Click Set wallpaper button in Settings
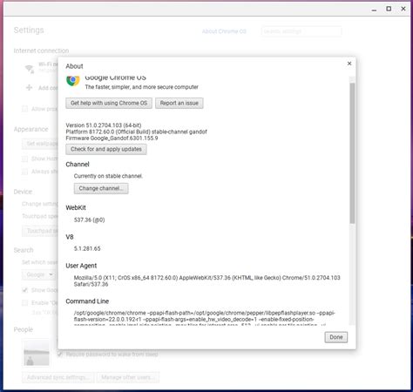 (x=40, y=144)
